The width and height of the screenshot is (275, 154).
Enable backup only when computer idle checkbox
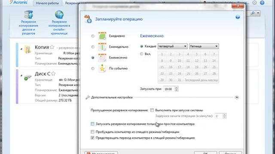click(92, 124)
